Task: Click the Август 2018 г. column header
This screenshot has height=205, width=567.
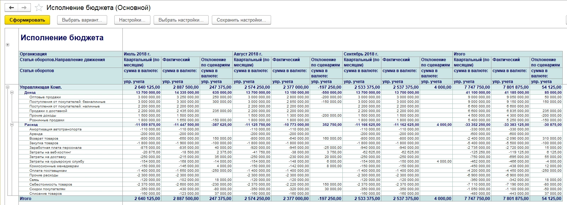Action: click(x=248, y=54)
